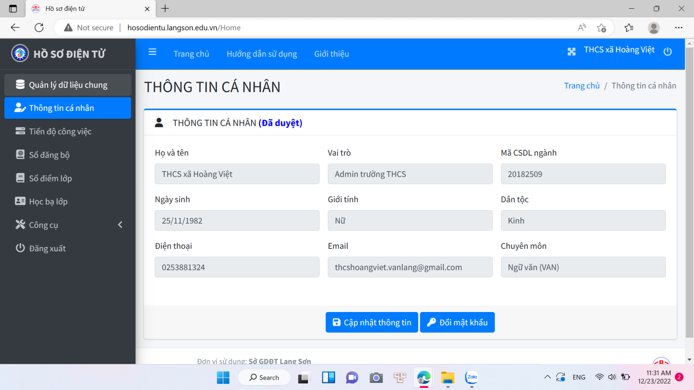
Task: Click the Hồ Sơ Điện Tử logo emblem
Action: pyautogui.click(x=20, y=53)
